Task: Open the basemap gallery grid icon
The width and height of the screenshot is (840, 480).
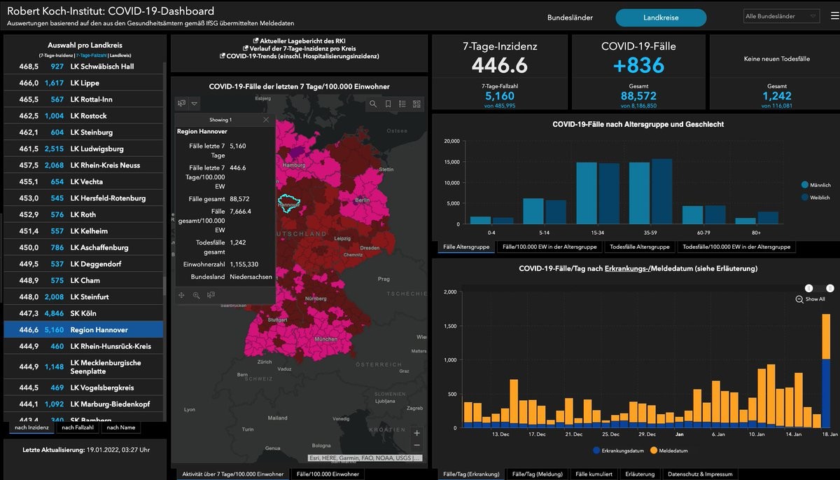Action: pos(417,104)
